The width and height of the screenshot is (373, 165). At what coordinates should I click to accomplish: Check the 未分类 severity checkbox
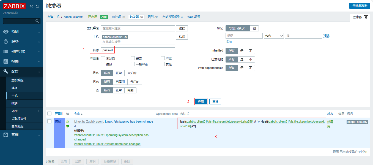click(x=103, y=58)
